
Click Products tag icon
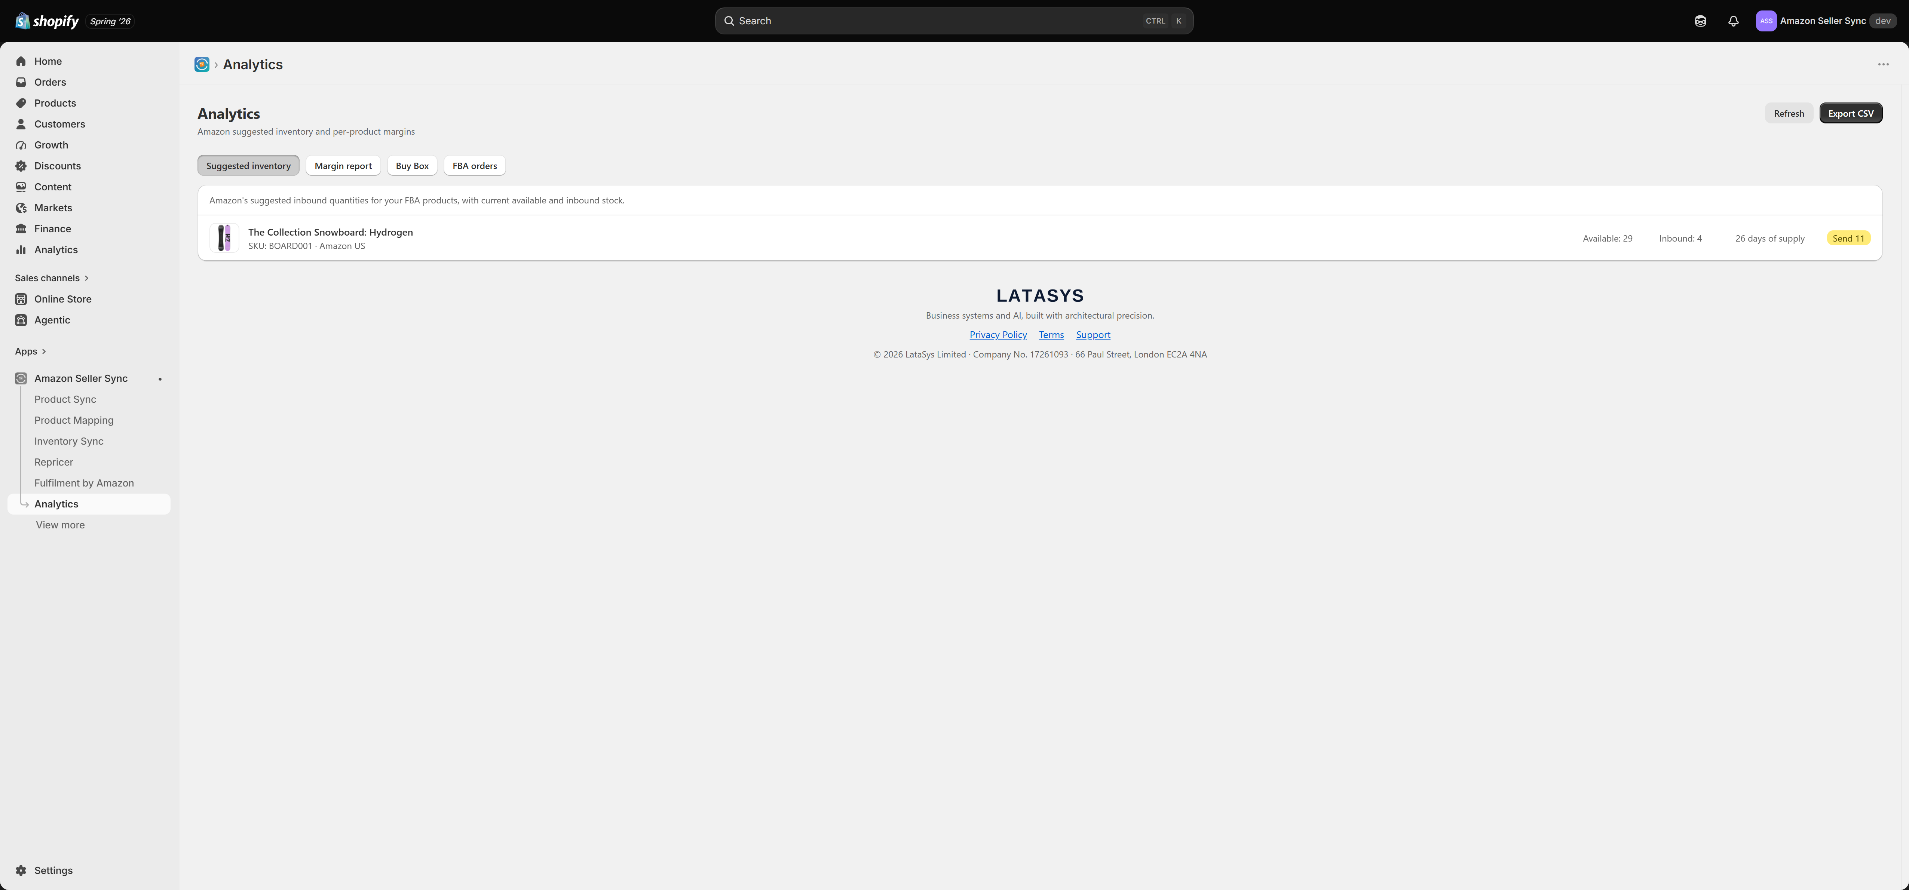click(x=21, y=103)
